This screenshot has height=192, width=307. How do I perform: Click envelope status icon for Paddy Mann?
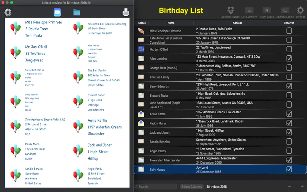[x=141, y=123]
